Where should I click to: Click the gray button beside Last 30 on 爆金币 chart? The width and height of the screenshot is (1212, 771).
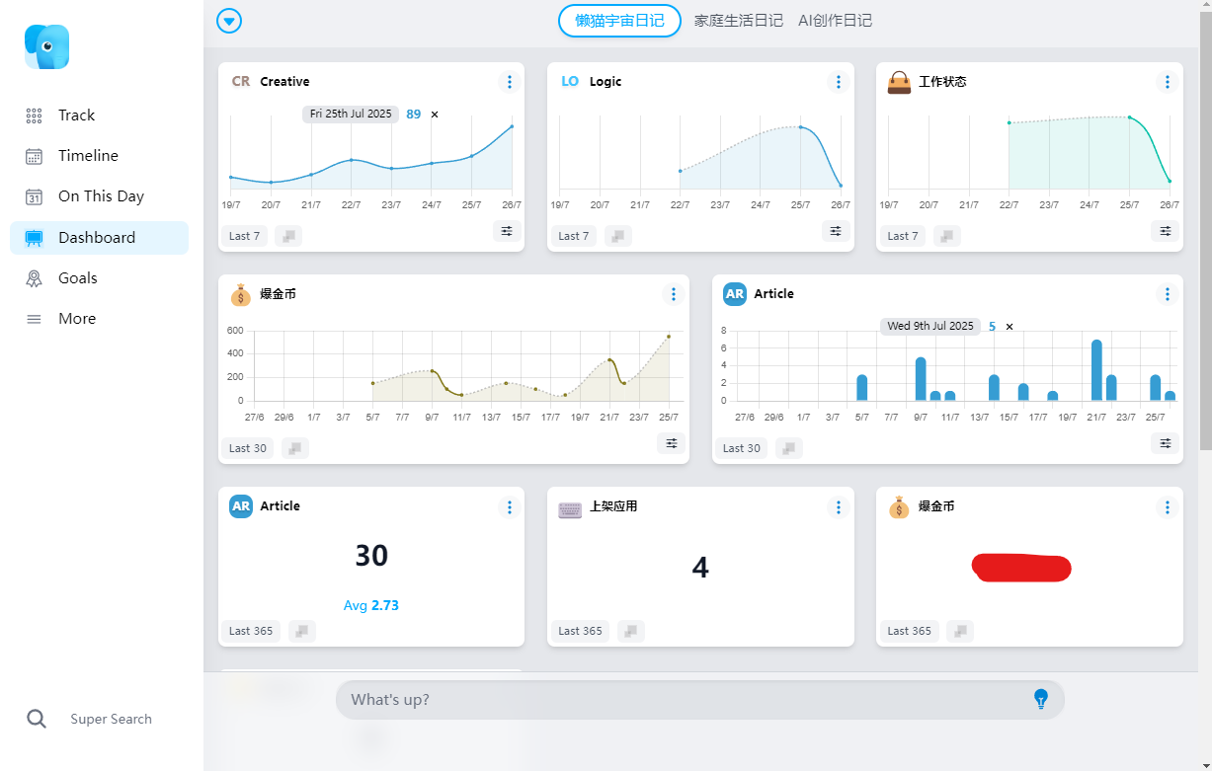[x=294, y=448]
